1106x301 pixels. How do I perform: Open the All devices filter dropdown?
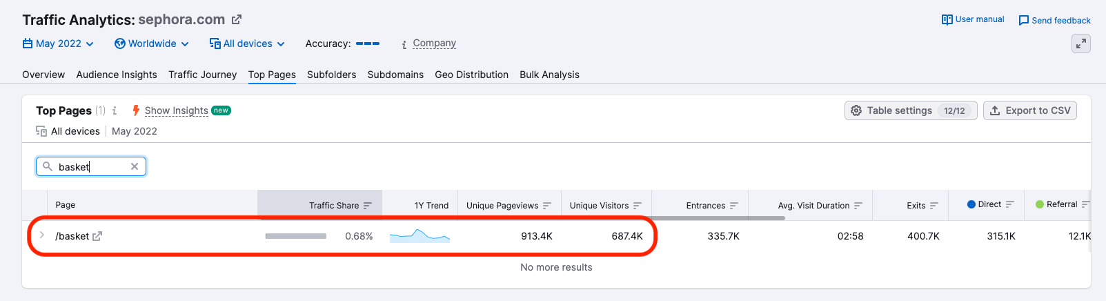247,43
